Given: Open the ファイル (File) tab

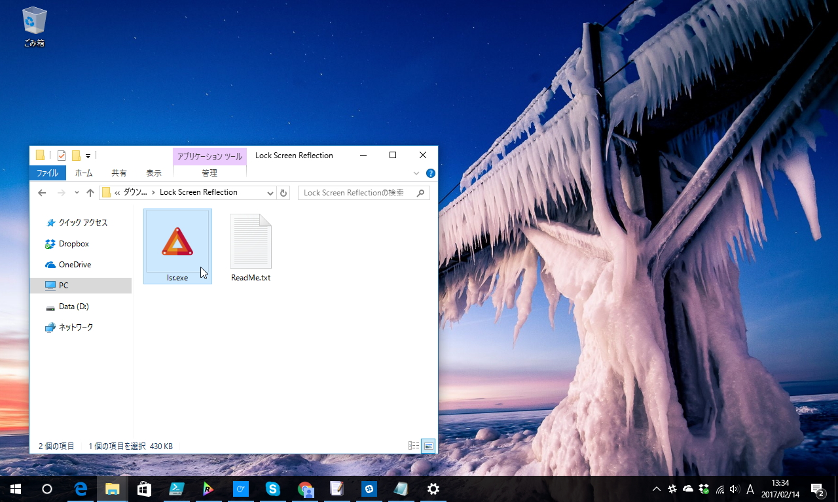Looking at the screenshot, I should click(x=47, y=173).
